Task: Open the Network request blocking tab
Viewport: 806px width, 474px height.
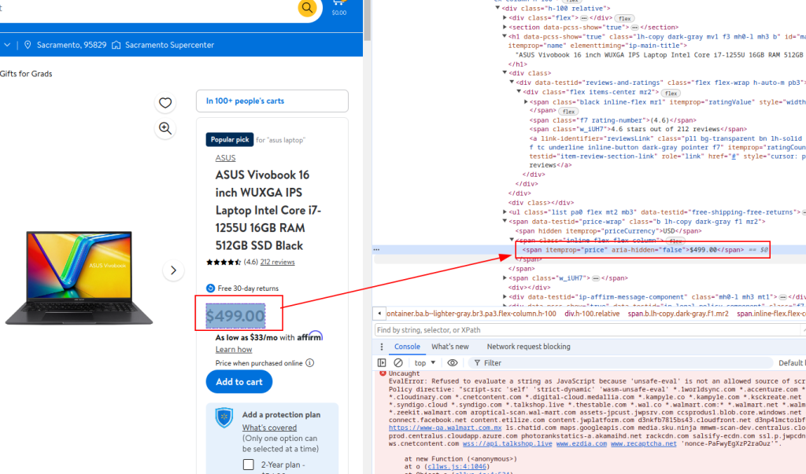Action: (528, 347)
